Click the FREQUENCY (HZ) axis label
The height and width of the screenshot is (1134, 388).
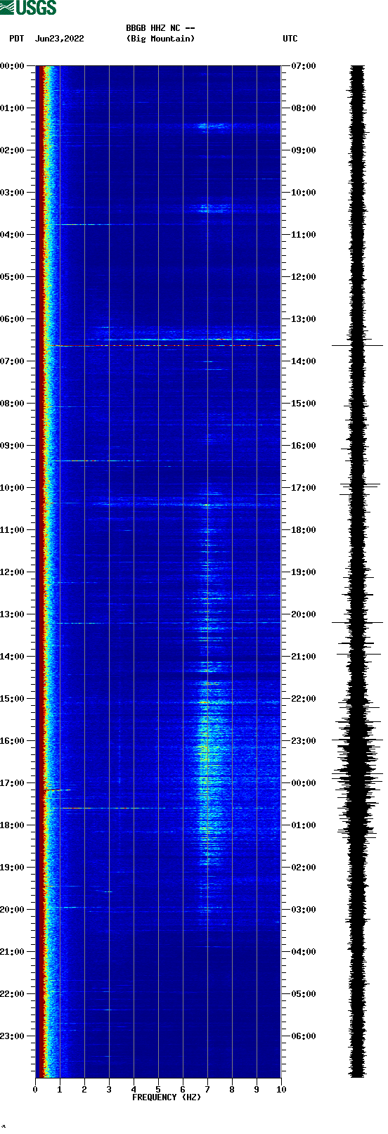pyautogui.click(x=167, y=1097)
